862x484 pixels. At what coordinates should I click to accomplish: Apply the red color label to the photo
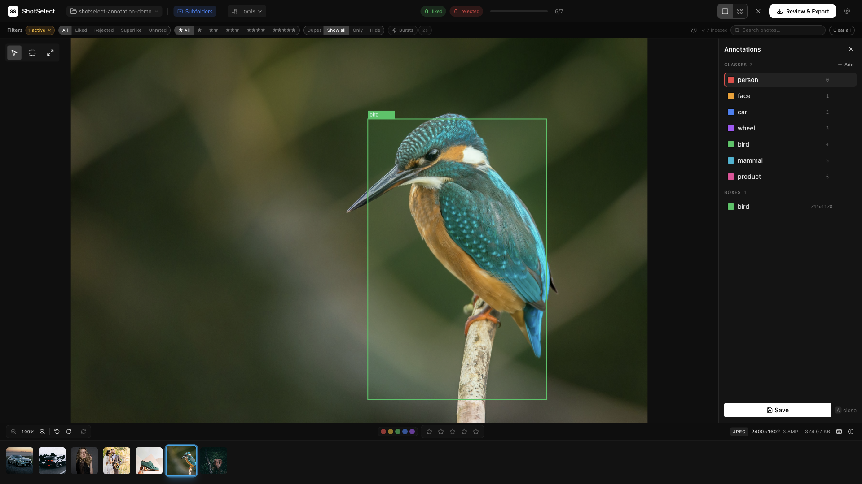point(383,431)
